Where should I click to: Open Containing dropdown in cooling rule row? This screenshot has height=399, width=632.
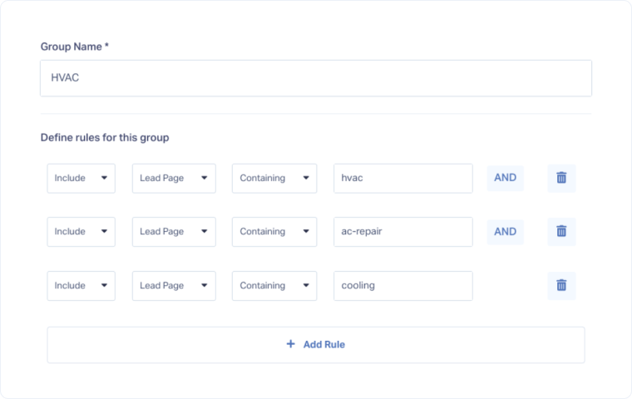coord(274,286)
